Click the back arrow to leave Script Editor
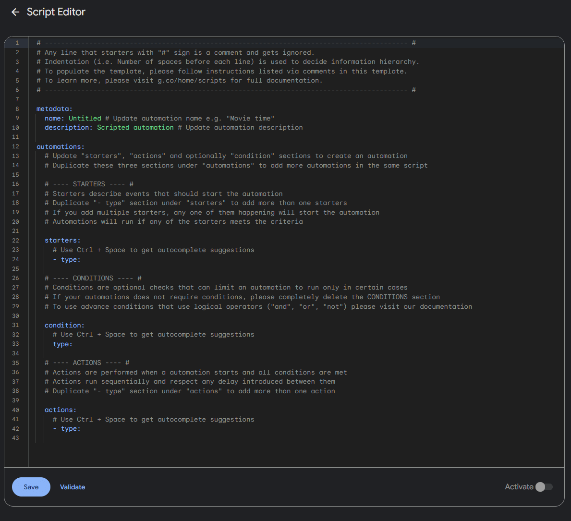The image size is (571, 521). pyautogui.click(x=15, y=12)
